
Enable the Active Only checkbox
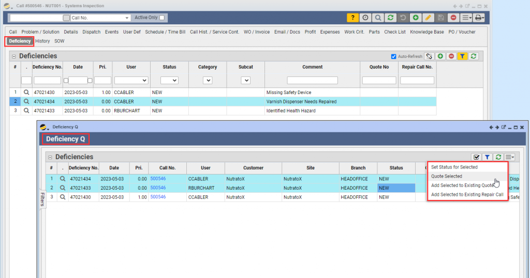162,18
